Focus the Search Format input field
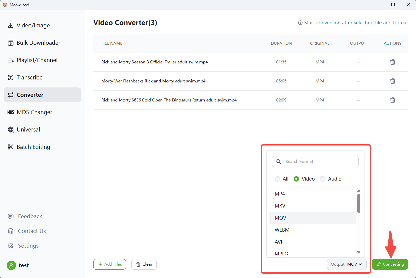 click(320, 162)
